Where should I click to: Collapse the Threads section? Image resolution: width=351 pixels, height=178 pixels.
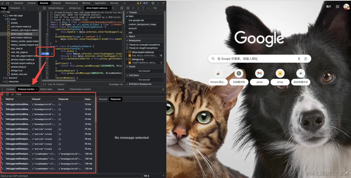[x=127, y=12]
